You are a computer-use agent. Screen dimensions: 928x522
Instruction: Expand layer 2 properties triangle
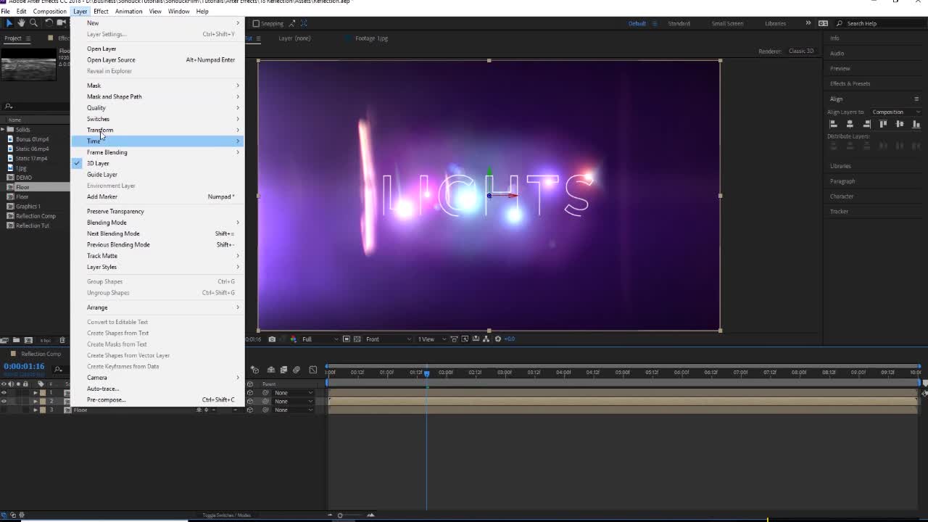click(36, 401)
